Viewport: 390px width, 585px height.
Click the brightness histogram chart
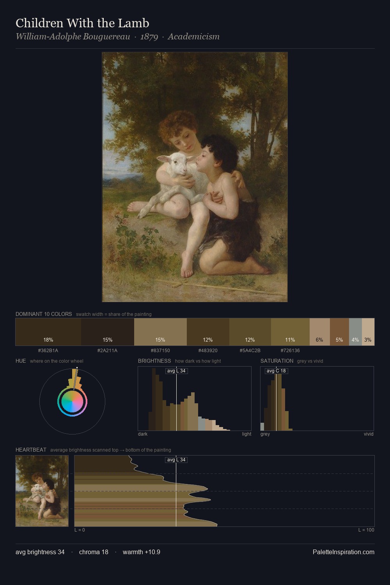pos(195,399)
